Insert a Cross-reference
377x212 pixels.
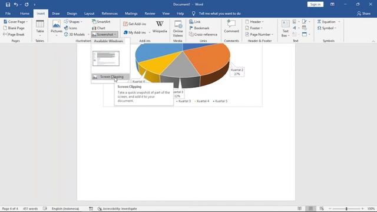click(x=203, y=34)
